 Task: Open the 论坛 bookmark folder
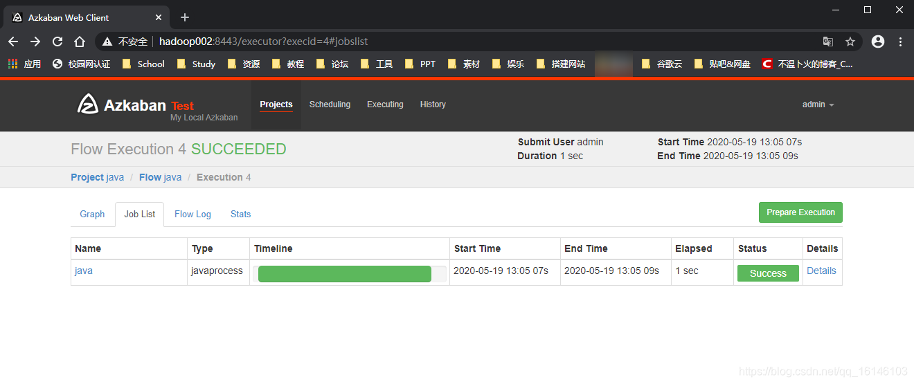click(x=332, y=64)
